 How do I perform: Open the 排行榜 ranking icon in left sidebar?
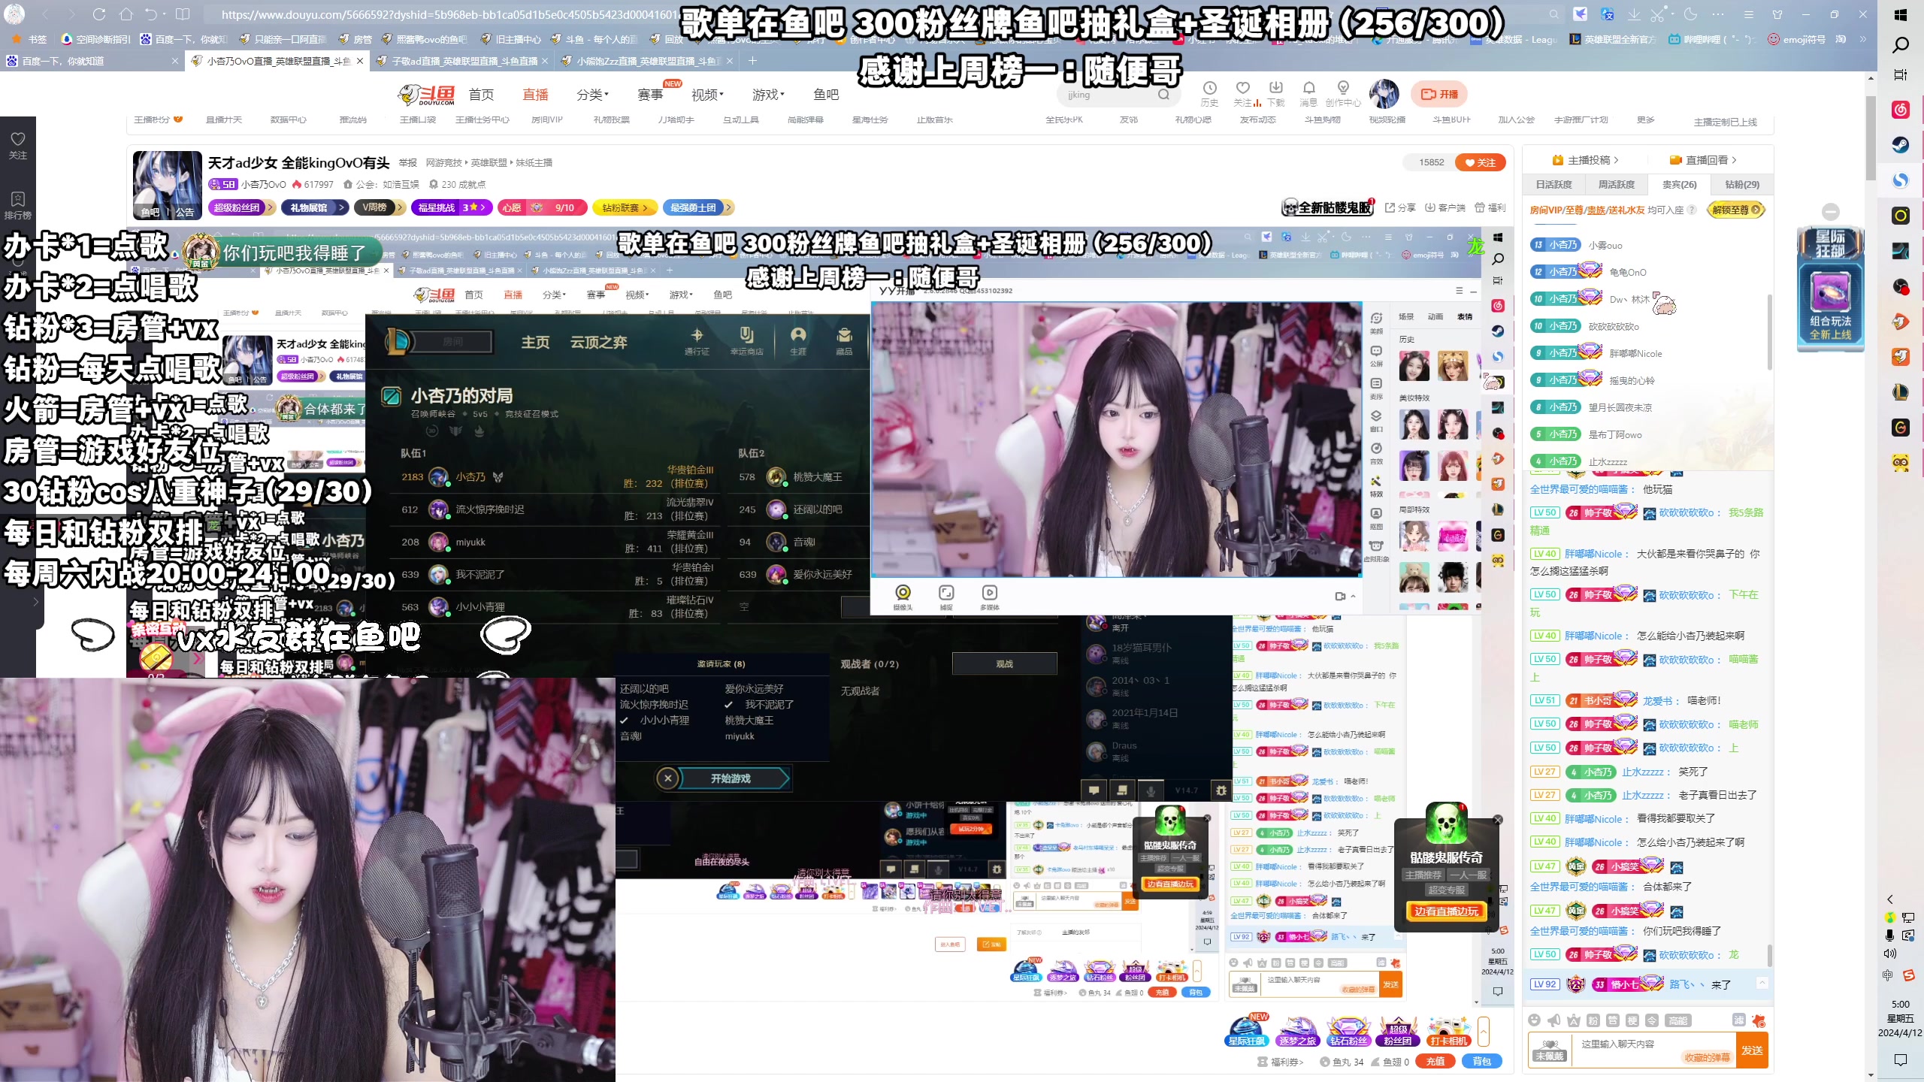(x=18, y=205)
